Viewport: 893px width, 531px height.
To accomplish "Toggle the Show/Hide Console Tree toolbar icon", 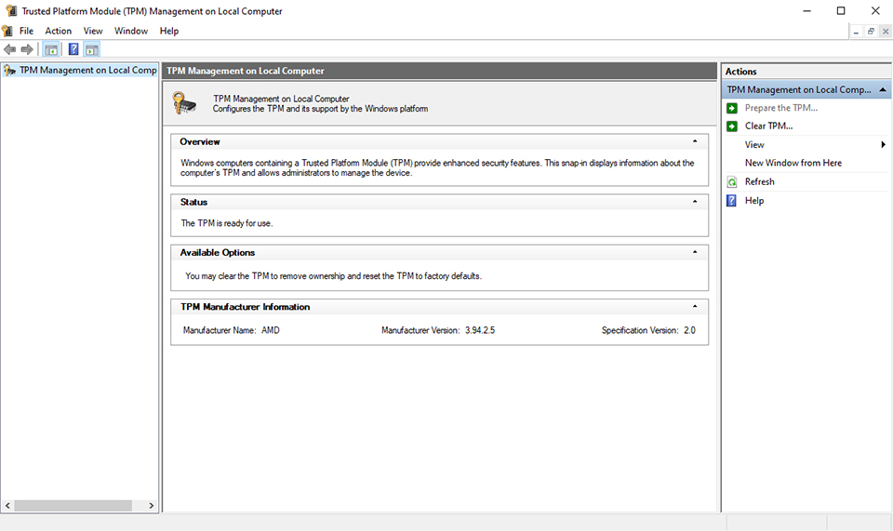I will tap(51, 49).
